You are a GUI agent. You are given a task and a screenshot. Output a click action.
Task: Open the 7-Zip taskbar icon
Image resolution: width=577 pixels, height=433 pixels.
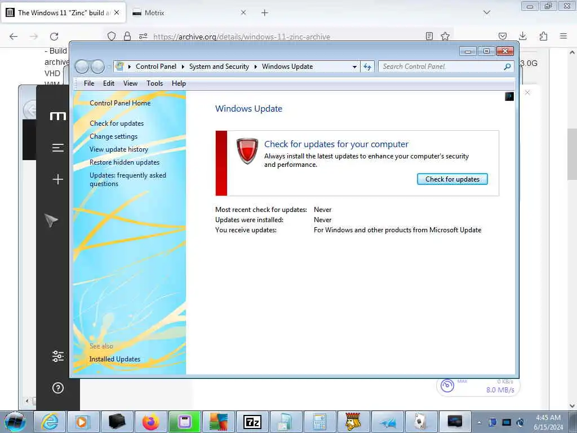(x=252, y=422)
